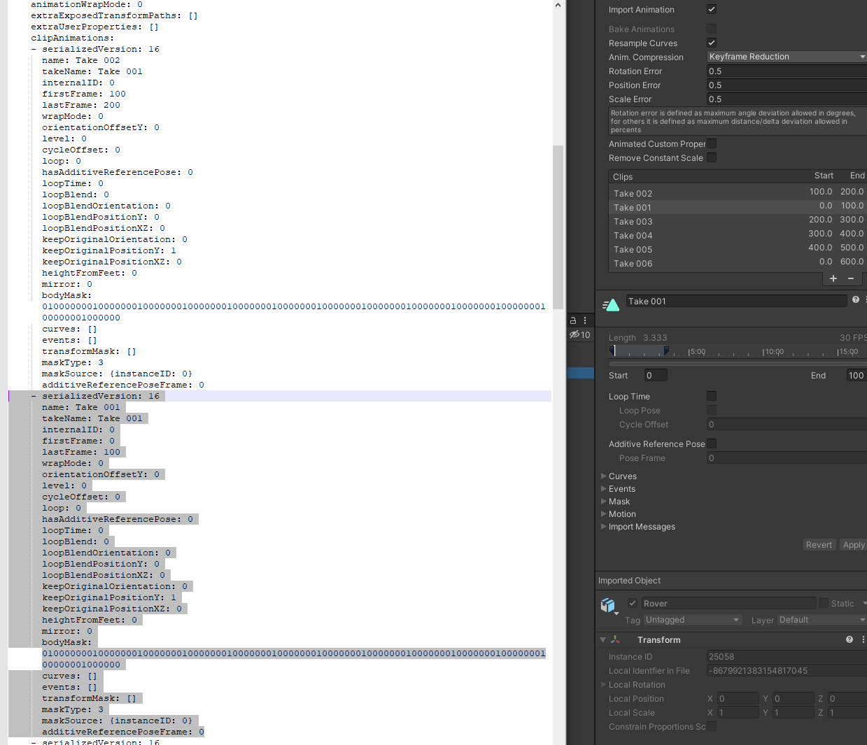This screenshot has width=867, height=745.
Task: Enable the Bake Animations checkbox
Action: (x=711, y=29)
